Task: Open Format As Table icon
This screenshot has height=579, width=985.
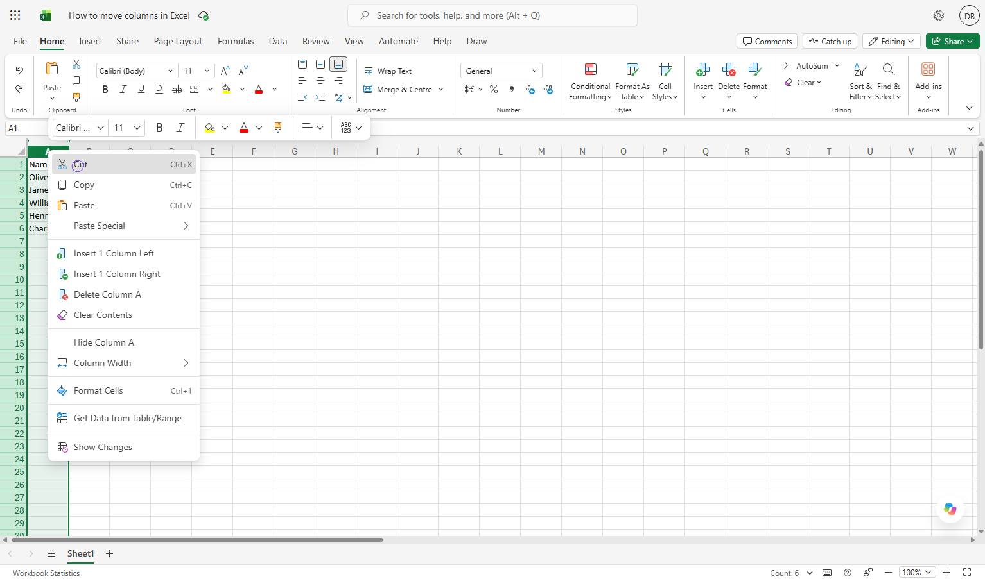Action: (632, 69)
